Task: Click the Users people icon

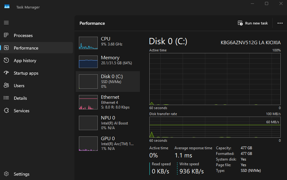Action: click(x=6, y=85)
